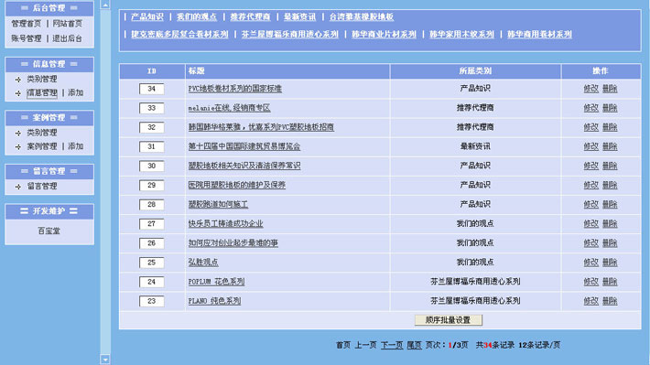Filter by 韩华商用卷材系列

tap(540, 35)
